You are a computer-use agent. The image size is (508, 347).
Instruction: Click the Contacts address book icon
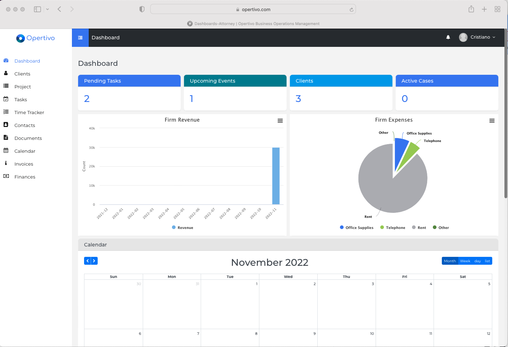click(x=6, y=124)
